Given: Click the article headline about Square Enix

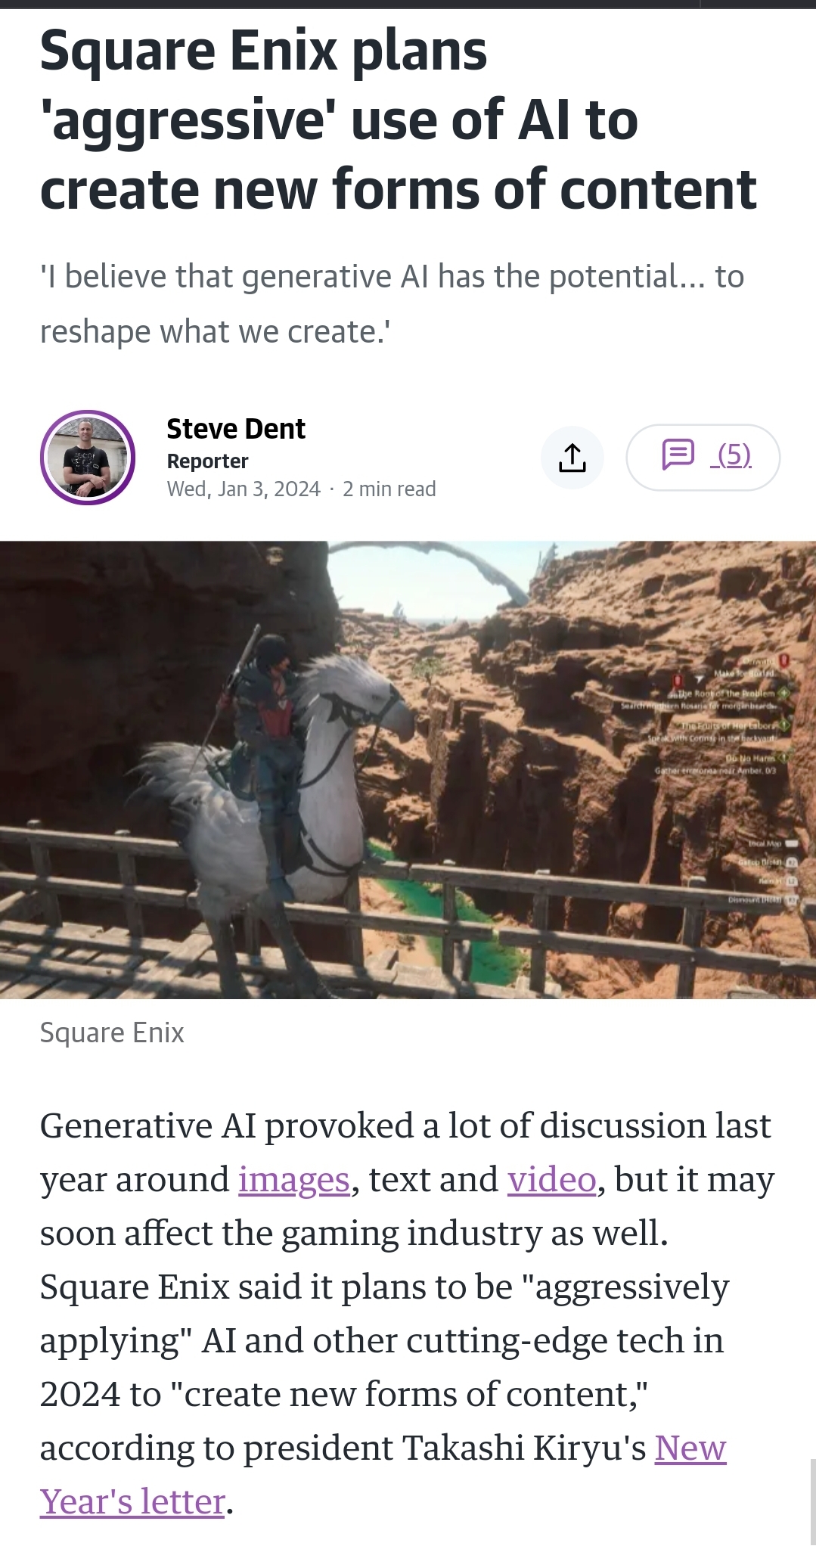Looking at the screenshot, I should (399, 120).
